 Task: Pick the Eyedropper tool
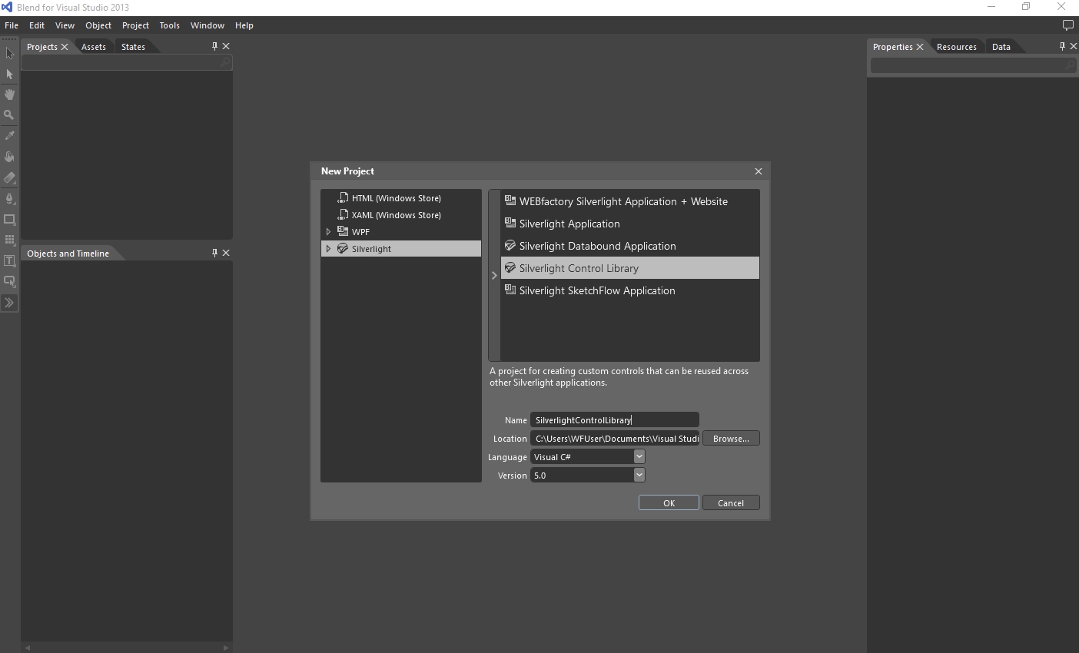9,136
